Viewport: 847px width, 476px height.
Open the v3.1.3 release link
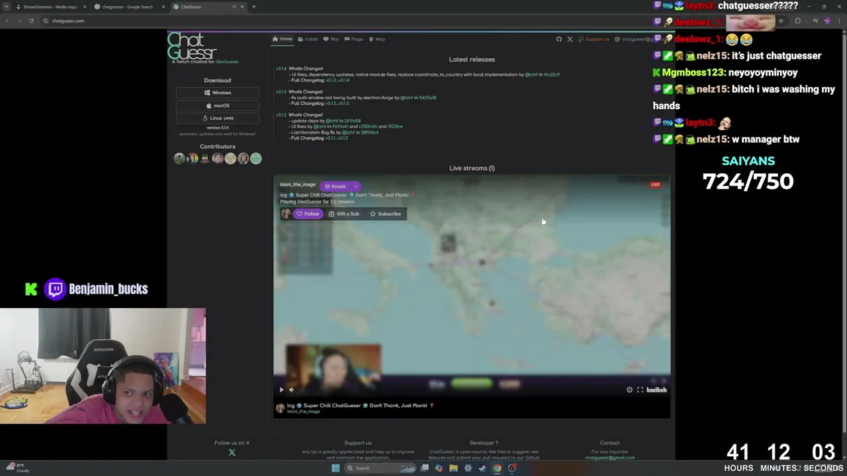pyautogui.click(x=281, y=92)
